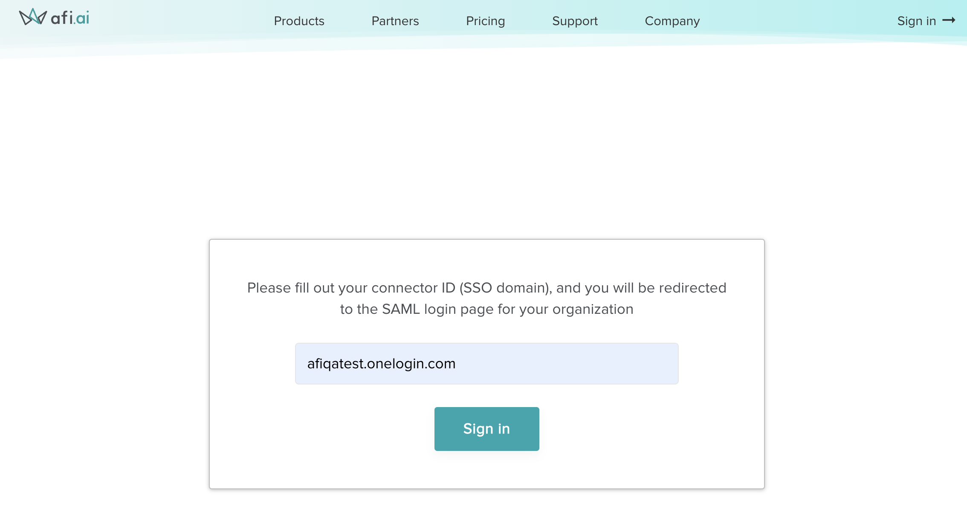Click the afiqatest.onelogin.com text in the field

381,364
